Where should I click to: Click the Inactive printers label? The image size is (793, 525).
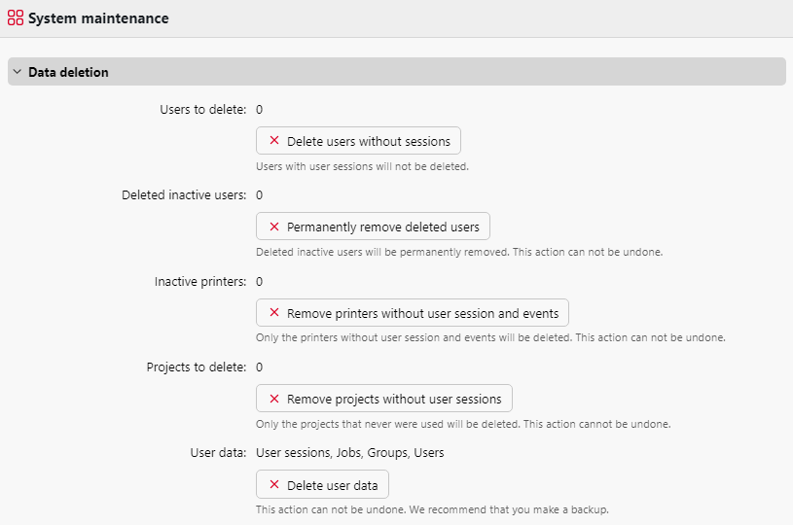click(x=200, y=281)
